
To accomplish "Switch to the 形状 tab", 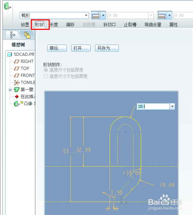I will coord(40,25).
